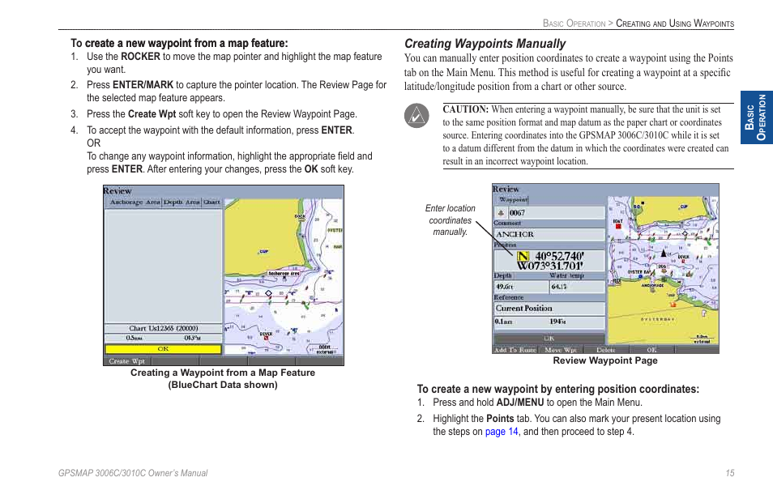
Task: Click the Current Position reference field
Action: [x=549, y=309]
